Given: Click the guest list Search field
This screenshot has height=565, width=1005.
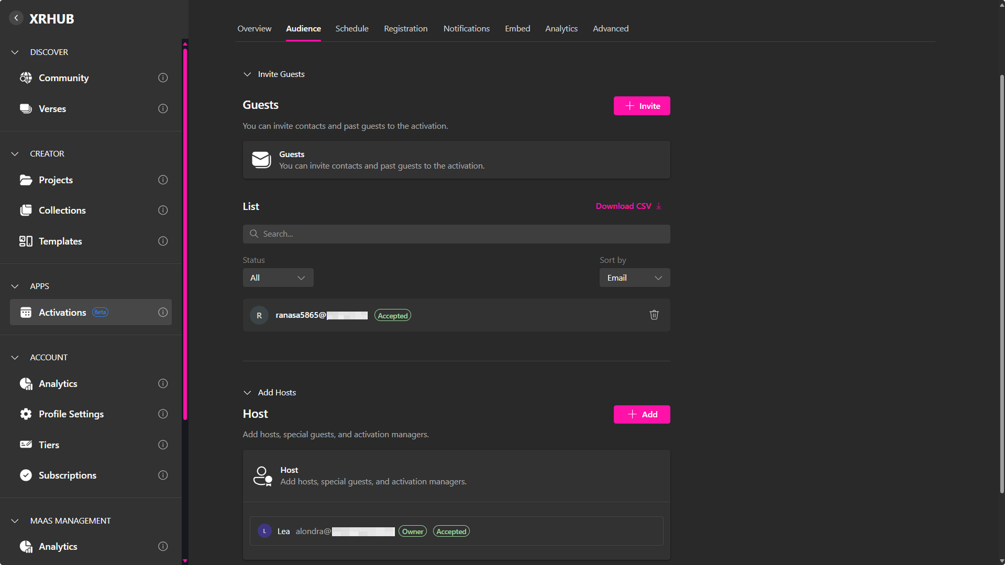Looking at the screenshot, I should point(456,234).
